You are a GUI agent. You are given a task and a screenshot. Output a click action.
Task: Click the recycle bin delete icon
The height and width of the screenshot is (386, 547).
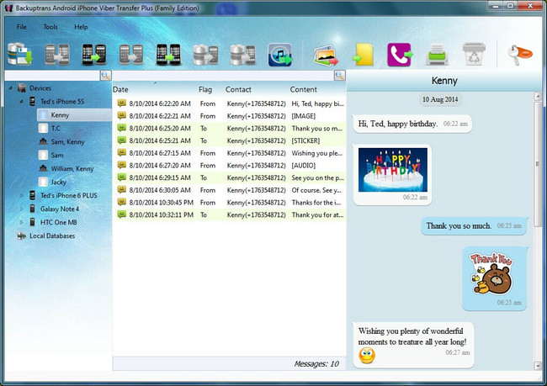(x=473, y=56)
